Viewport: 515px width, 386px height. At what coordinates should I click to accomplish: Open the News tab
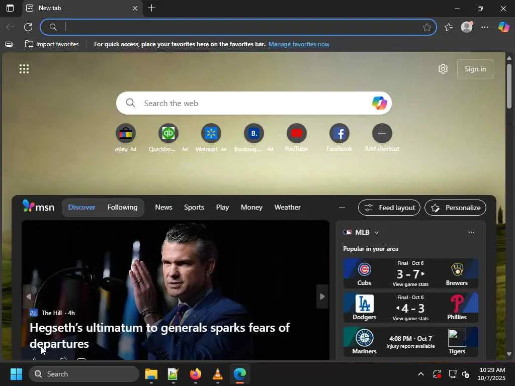(x=163, y=208)
